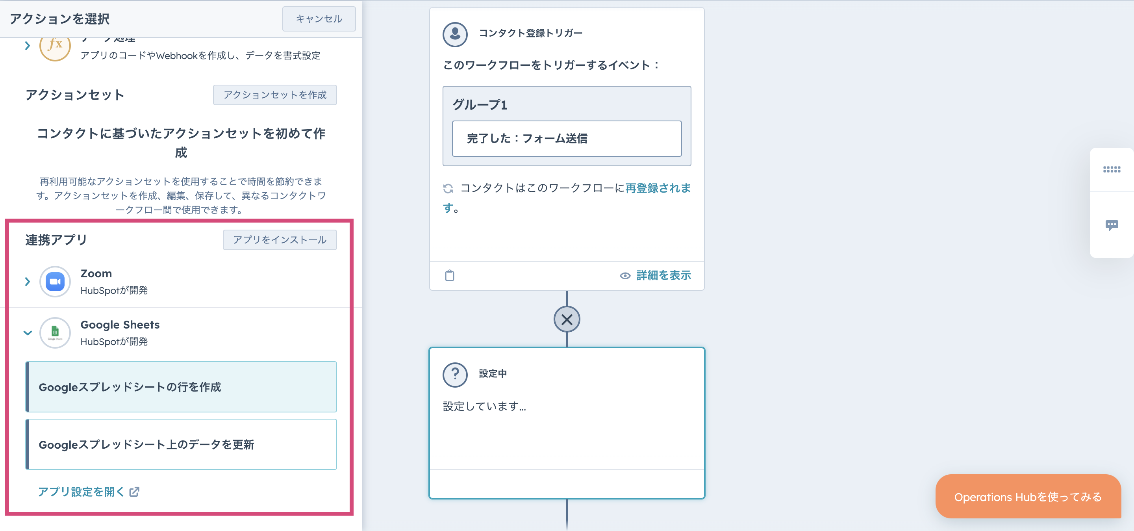Click the X circle connector button
Viewport: 1134px width, 531px height.
click(x=567, y=319)
